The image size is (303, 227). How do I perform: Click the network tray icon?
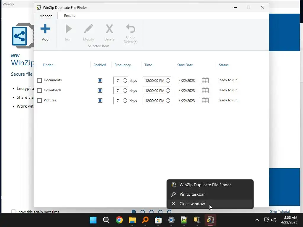point(267,220)
